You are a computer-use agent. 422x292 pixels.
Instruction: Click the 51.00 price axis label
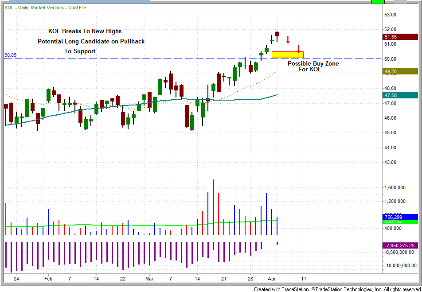tap(390, 44)
